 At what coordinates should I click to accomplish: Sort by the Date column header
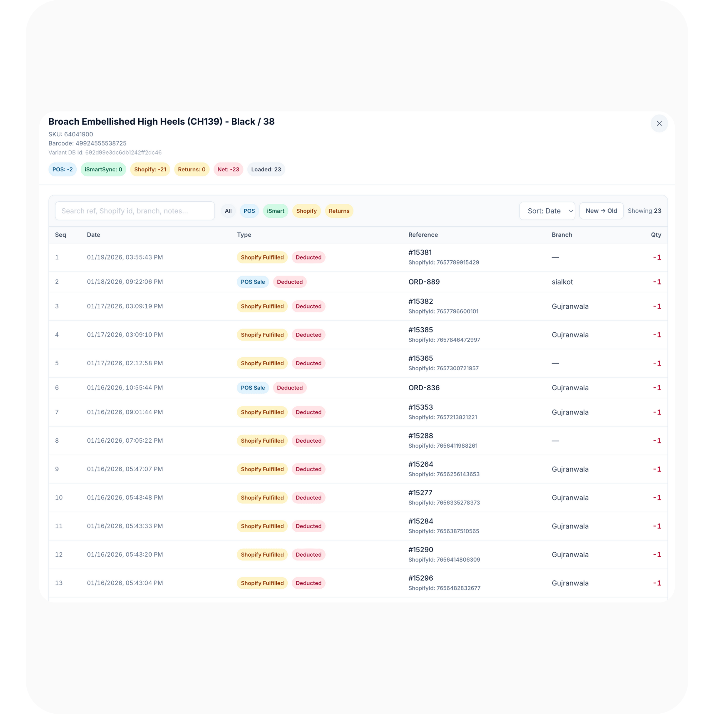94,235
